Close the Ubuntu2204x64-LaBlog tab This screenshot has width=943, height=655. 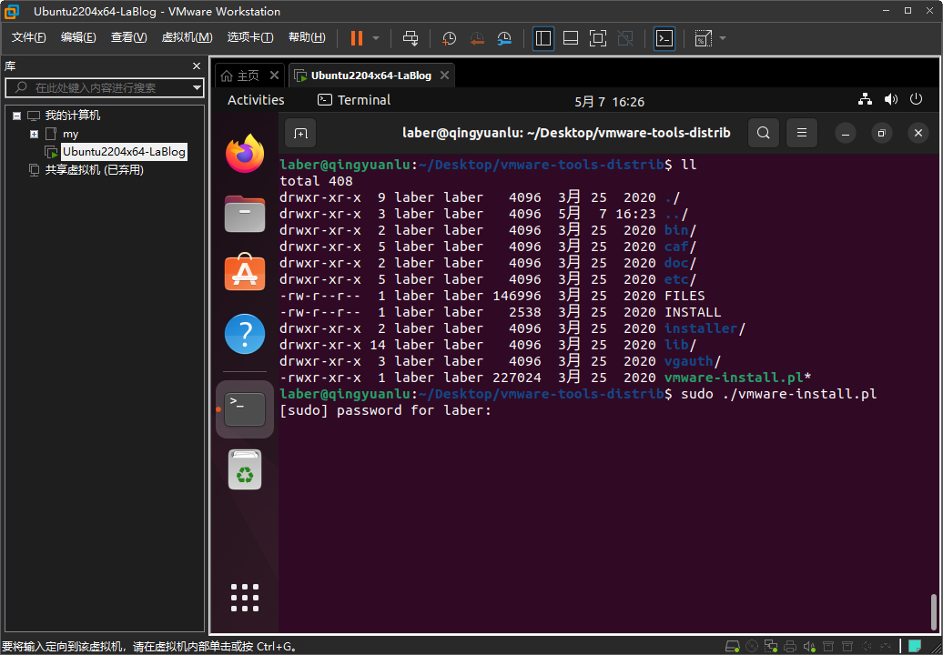pos(444,76)
